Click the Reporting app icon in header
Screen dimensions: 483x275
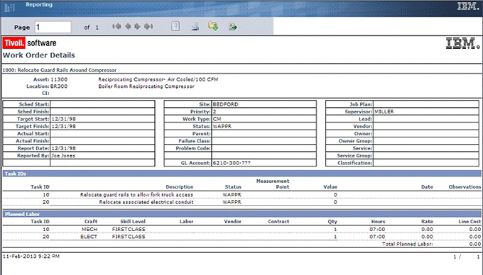click(9, 7)
